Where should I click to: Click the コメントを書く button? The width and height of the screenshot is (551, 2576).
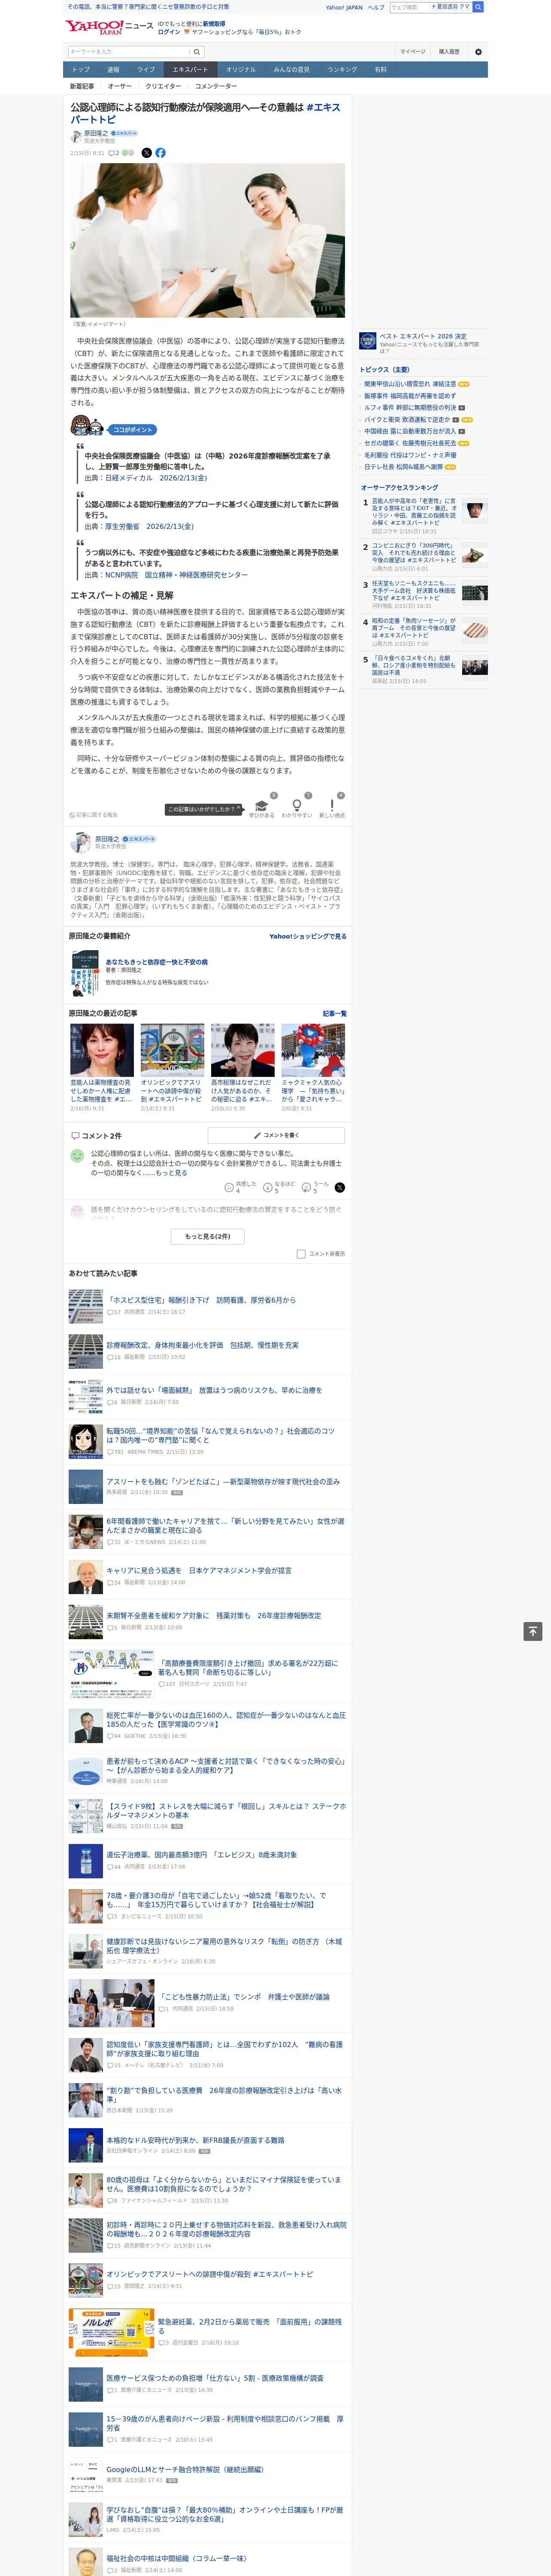pyautogui.click(x=276, y=1135)
